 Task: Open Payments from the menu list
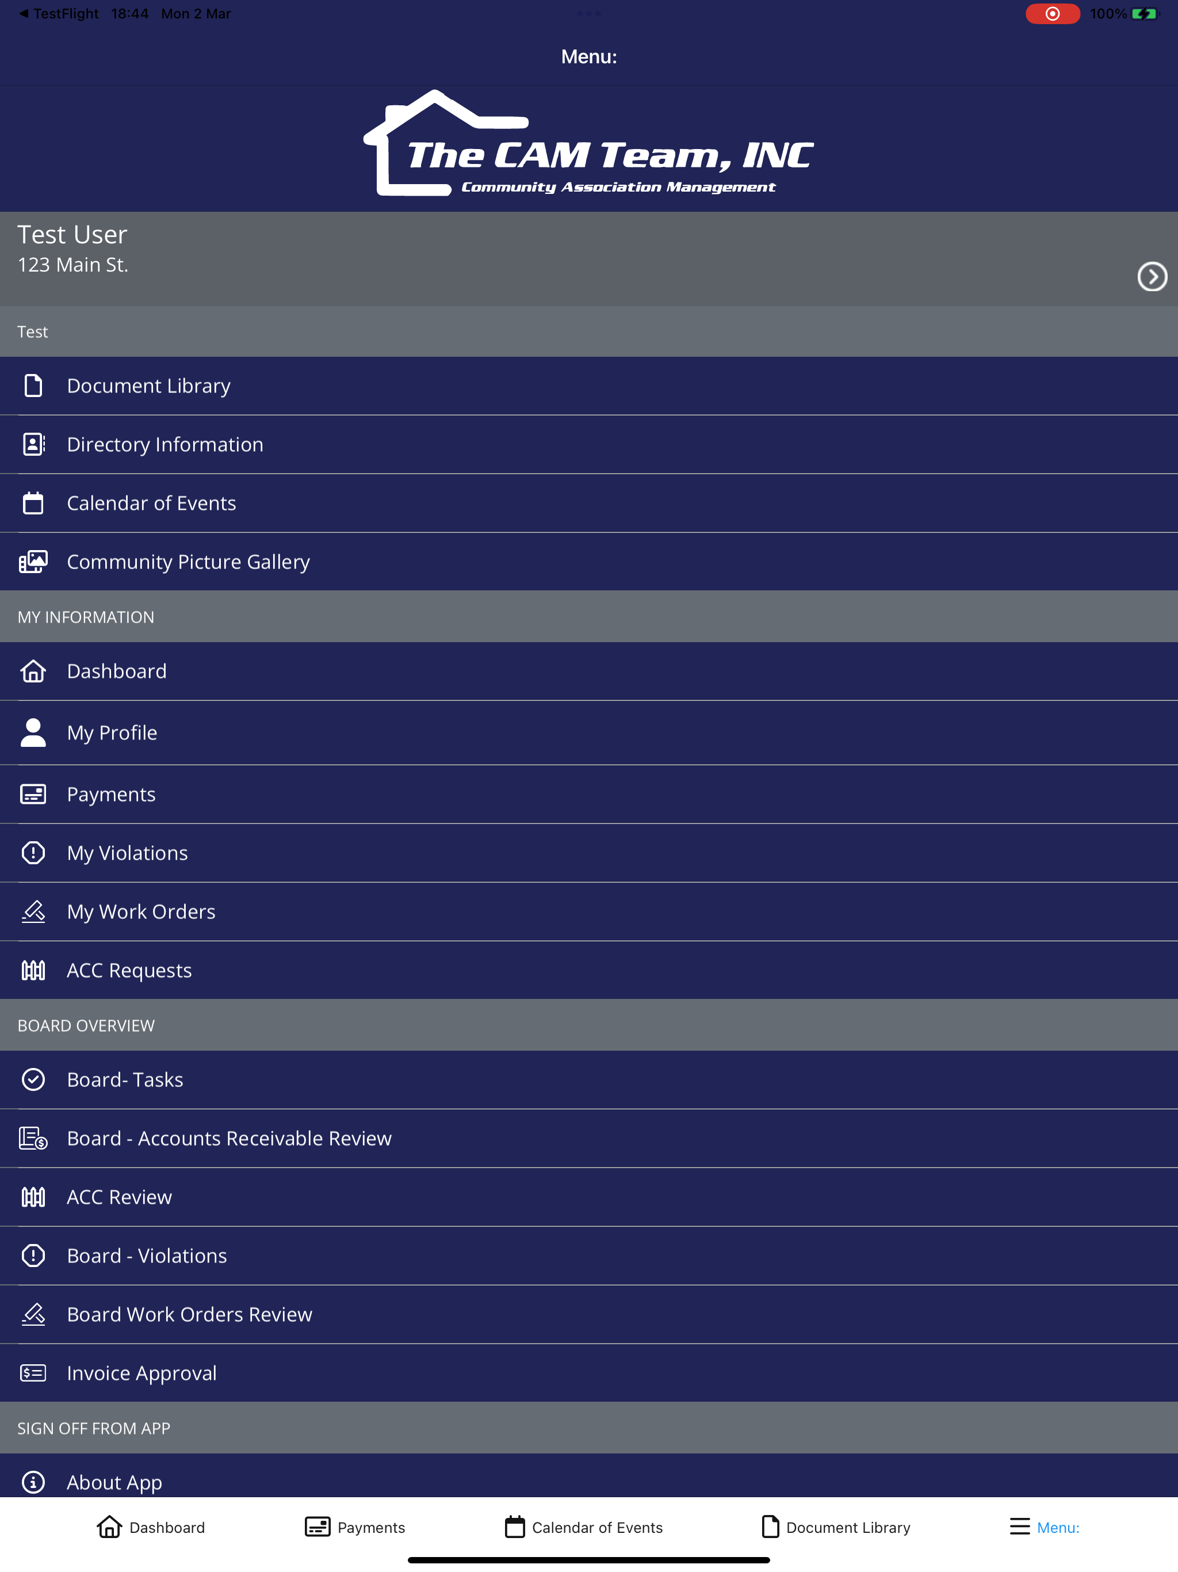click(589, 794)
